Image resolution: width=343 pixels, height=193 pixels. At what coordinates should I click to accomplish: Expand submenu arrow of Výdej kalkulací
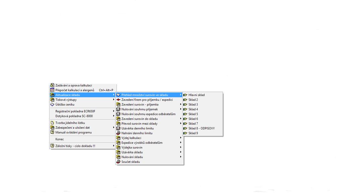click(x=181, y=138)
